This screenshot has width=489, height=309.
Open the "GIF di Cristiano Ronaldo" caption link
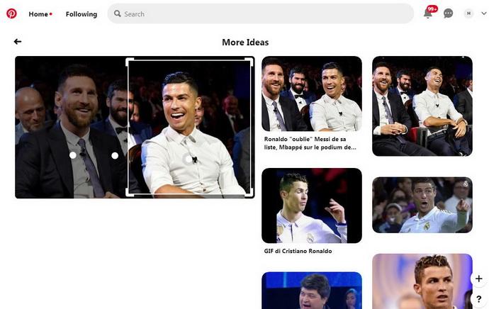pos(298,251)
